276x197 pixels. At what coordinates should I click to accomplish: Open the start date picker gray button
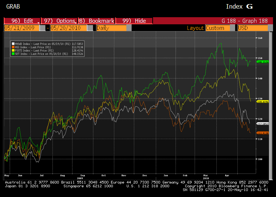[x=42, y=28]
